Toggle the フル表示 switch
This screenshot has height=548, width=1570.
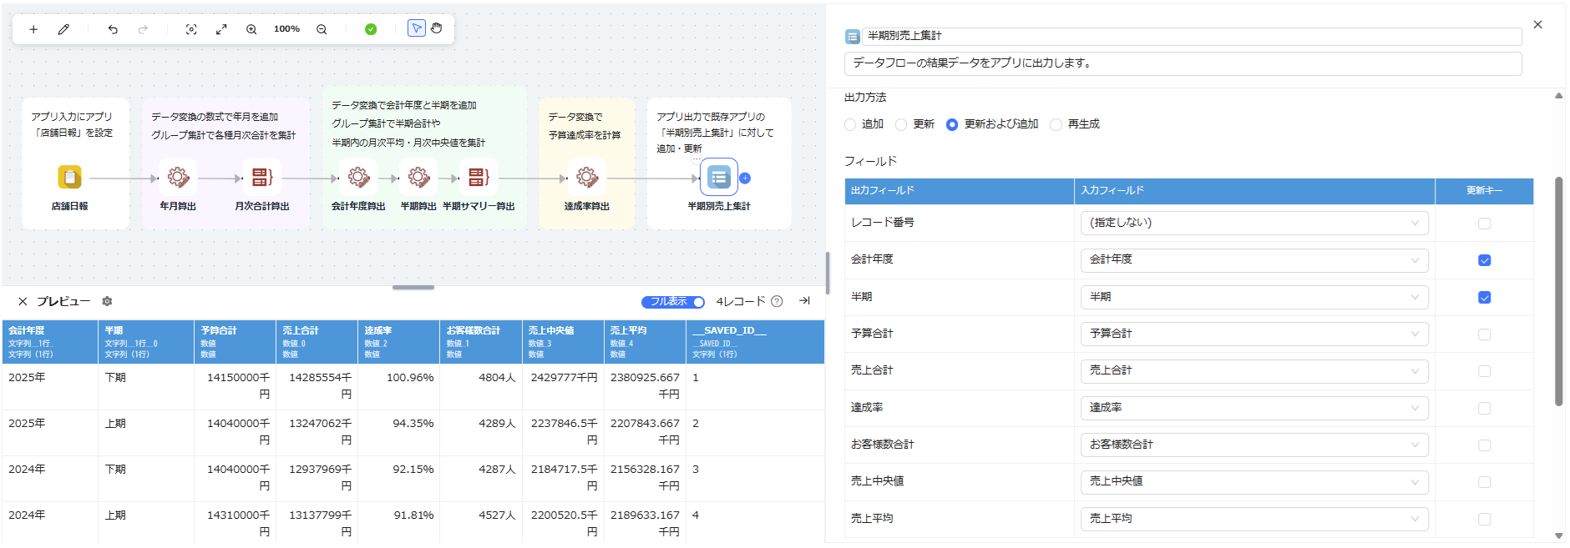673,302
